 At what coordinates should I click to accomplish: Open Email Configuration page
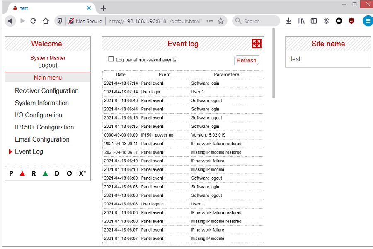click(x=42, y=139)
